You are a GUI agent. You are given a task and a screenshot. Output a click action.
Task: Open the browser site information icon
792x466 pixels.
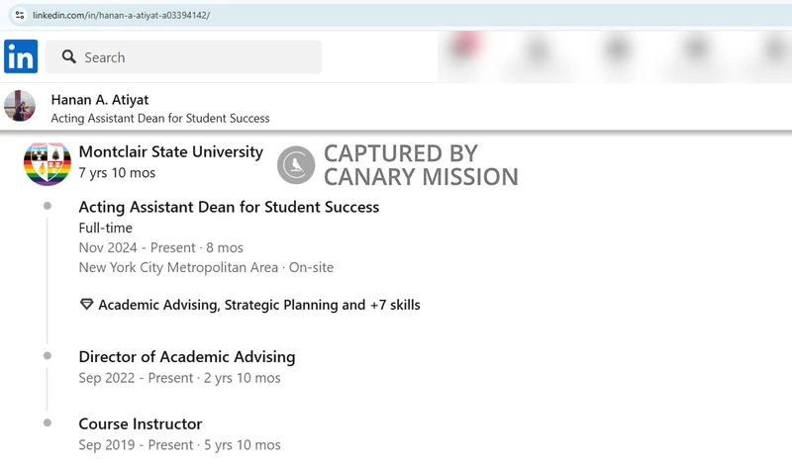pos(20,15)
